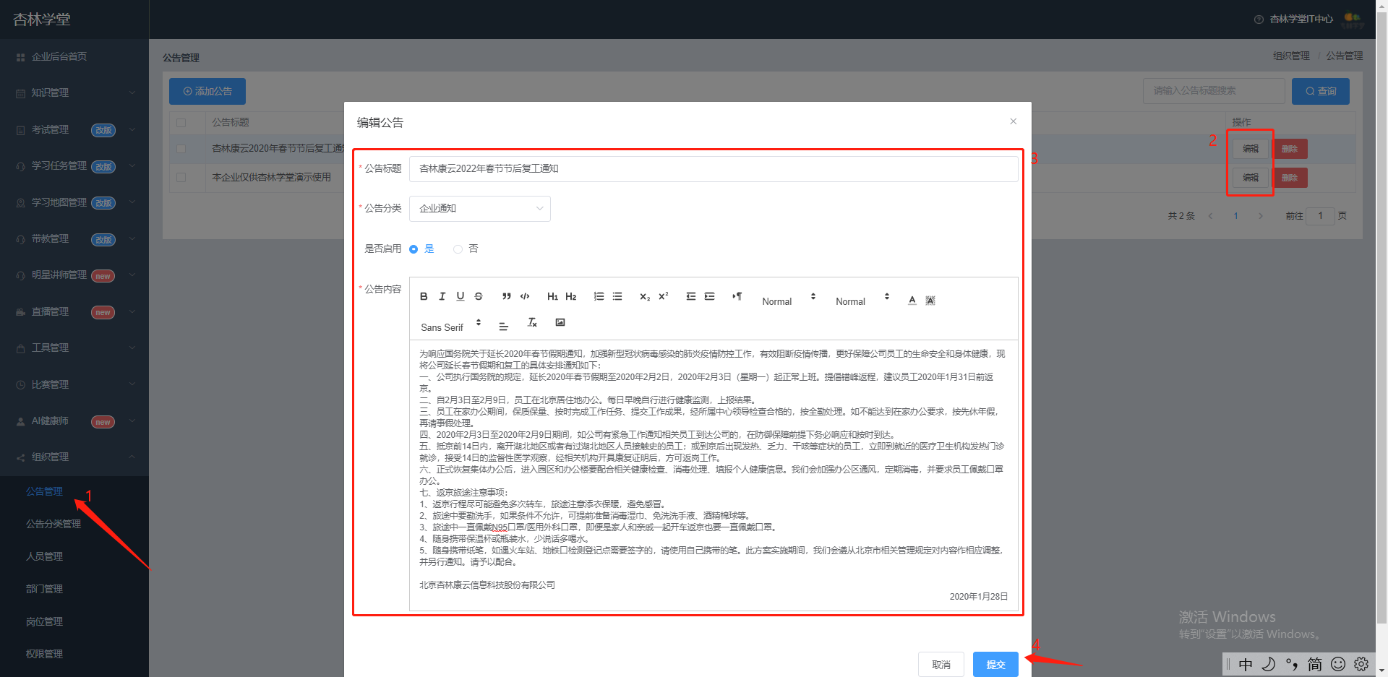
Task: Open the text alignment picker
Action: click(504, 327)
